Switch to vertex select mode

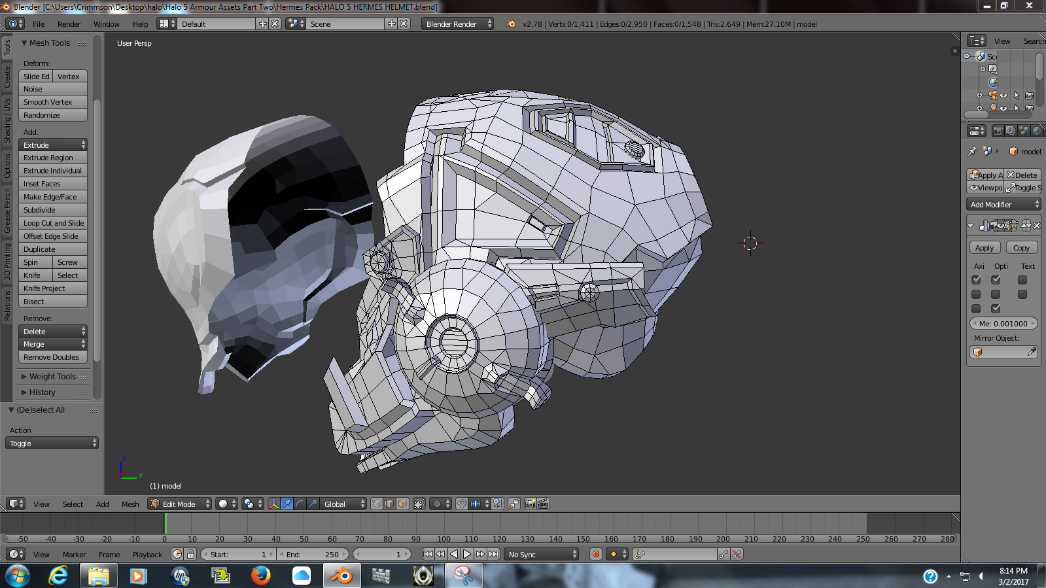[x=377, y=504]
